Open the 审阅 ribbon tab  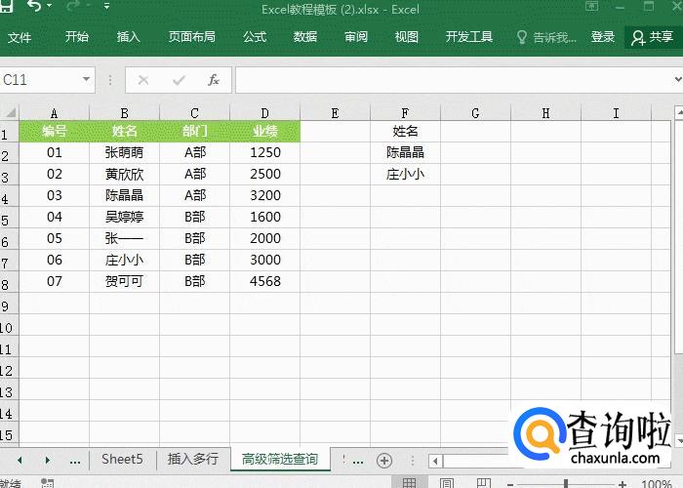pyautogui.click(x=356, y=37)
